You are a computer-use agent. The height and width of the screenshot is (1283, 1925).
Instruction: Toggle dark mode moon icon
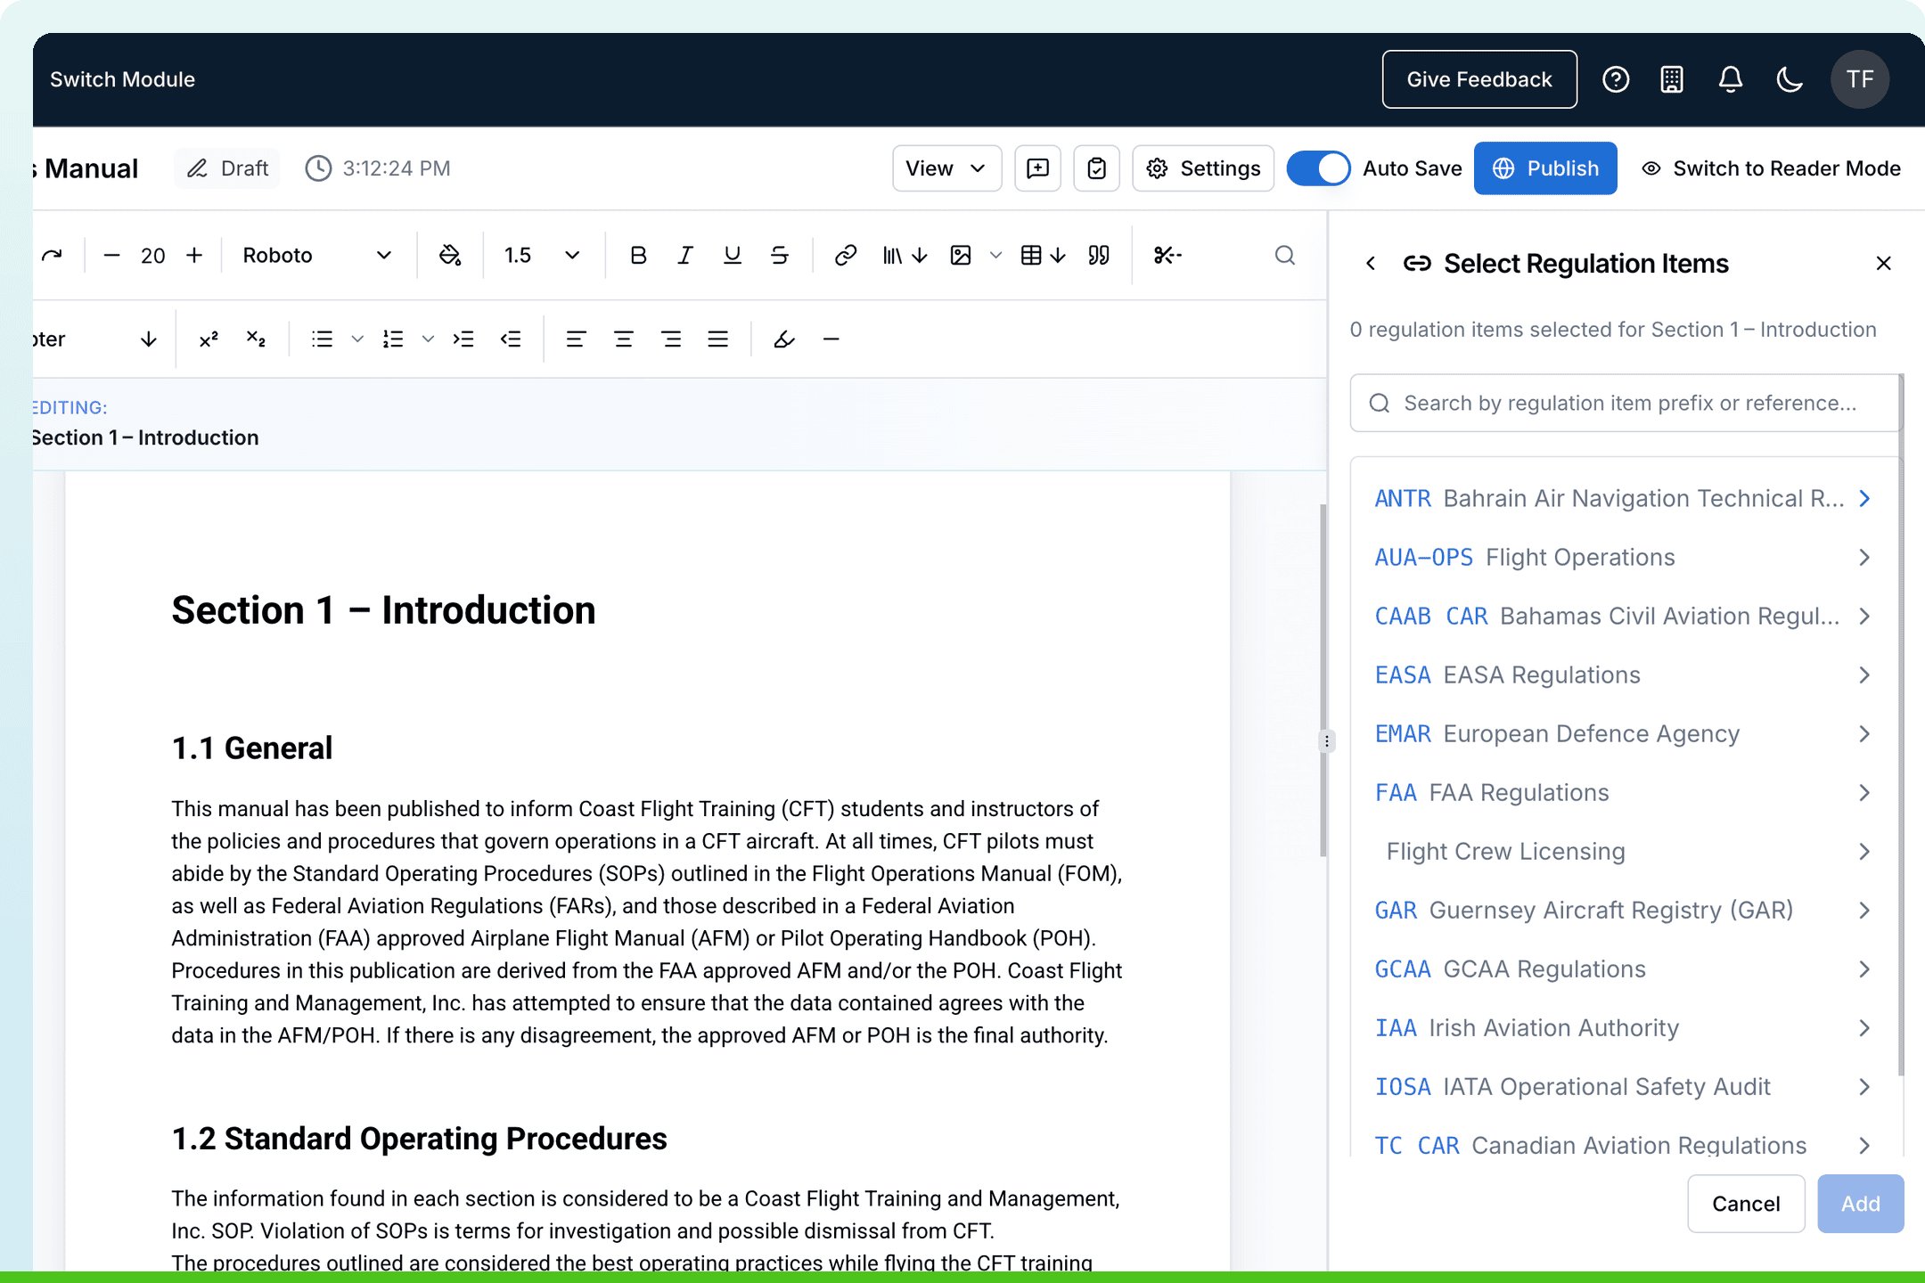[1790, 79]
